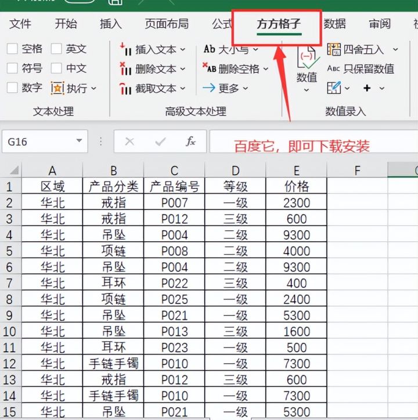Viewport: 418px width, 420px height.
Task: Click the formula bar cancel X icon
Action: (x=129, y=142)
